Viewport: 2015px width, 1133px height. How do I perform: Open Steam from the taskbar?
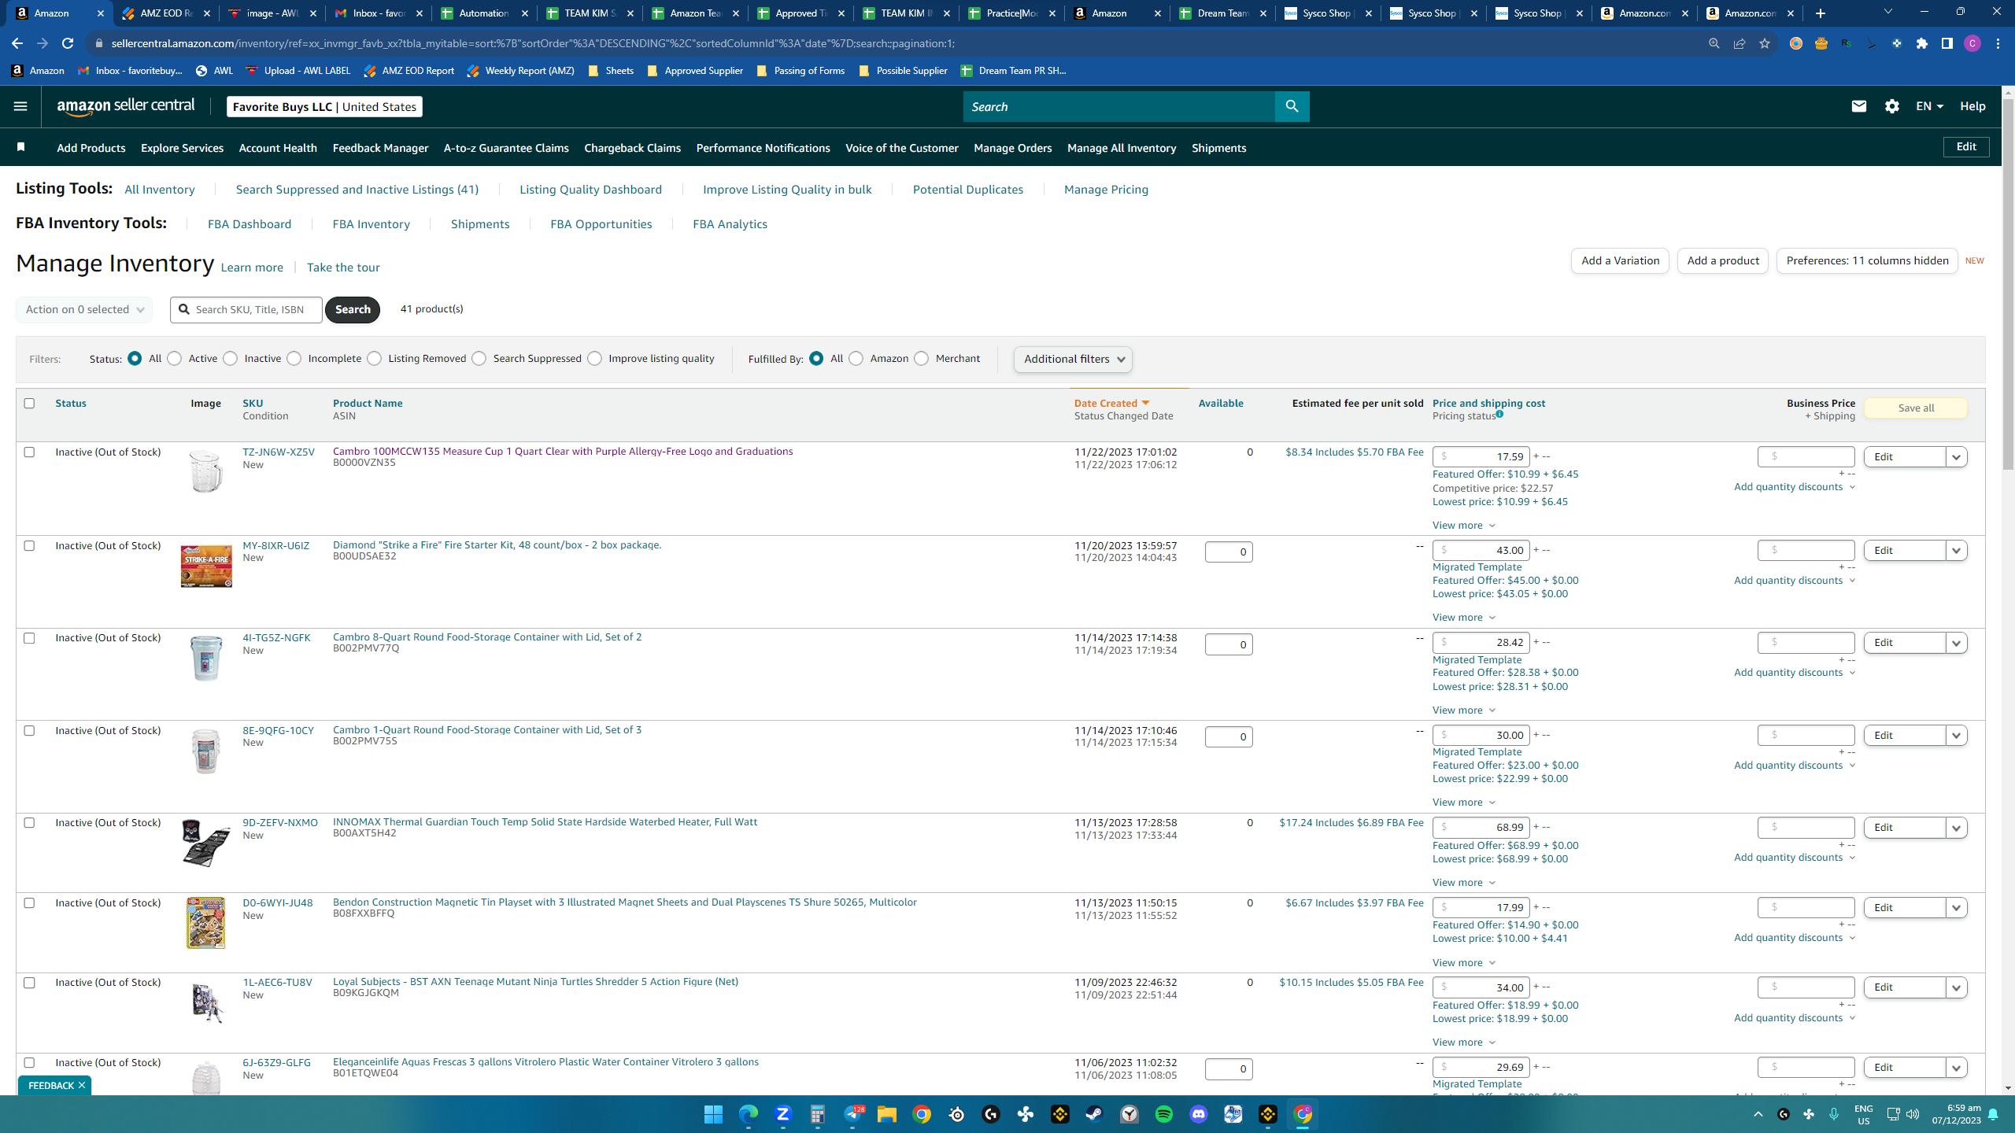[x=1094, y=1114]
